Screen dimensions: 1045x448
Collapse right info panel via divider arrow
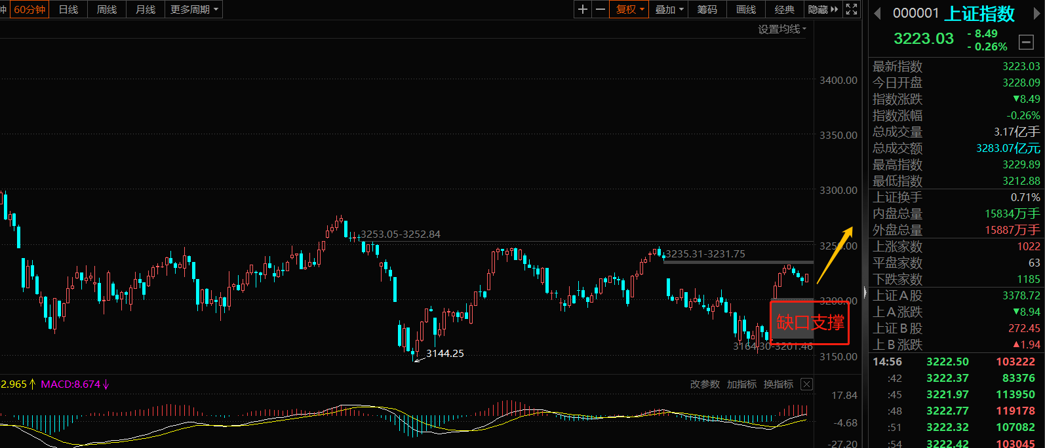865,293
